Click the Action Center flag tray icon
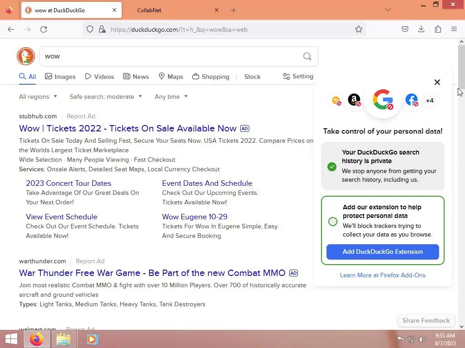Image resolution: width=465 pixels, height=348 pixels. pyautogui.click(x=400, y=339)
